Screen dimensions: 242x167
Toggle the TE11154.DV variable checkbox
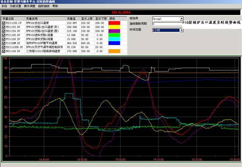point(4,31)
